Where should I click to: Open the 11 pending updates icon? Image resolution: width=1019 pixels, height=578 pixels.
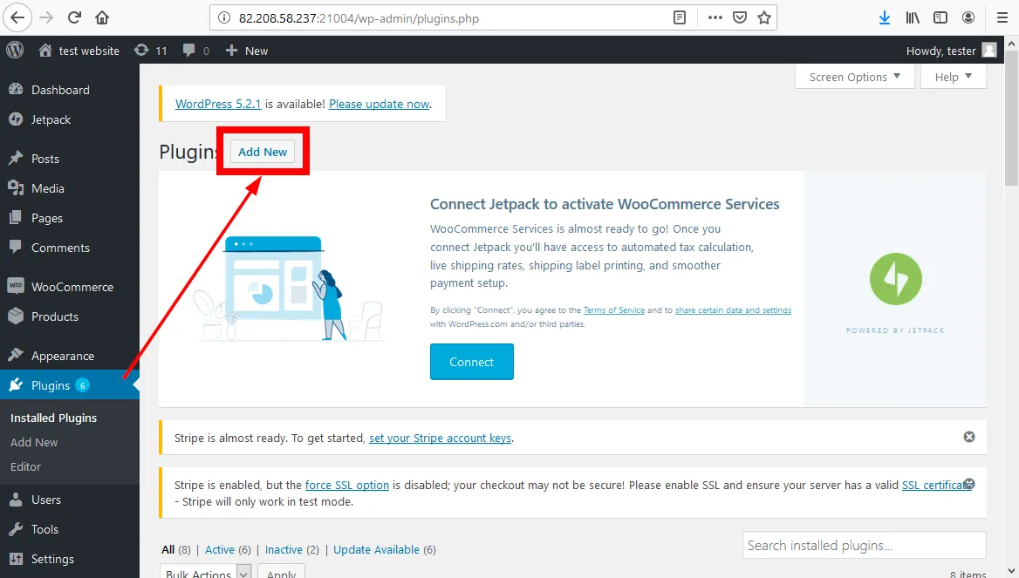tap(150, 50)
